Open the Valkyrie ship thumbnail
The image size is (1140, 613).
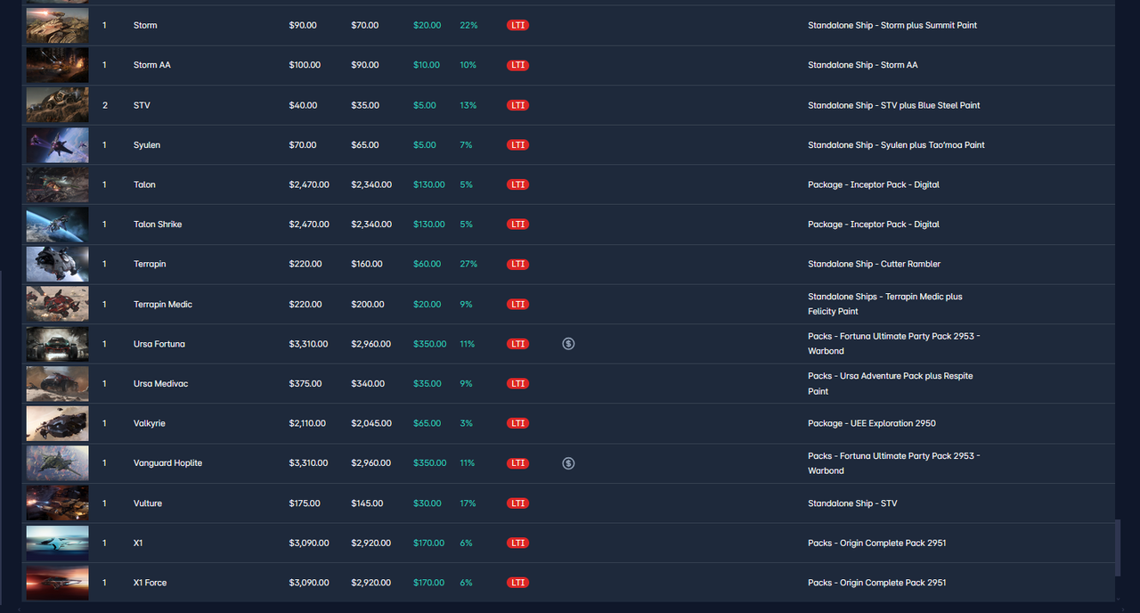[57, 423]
